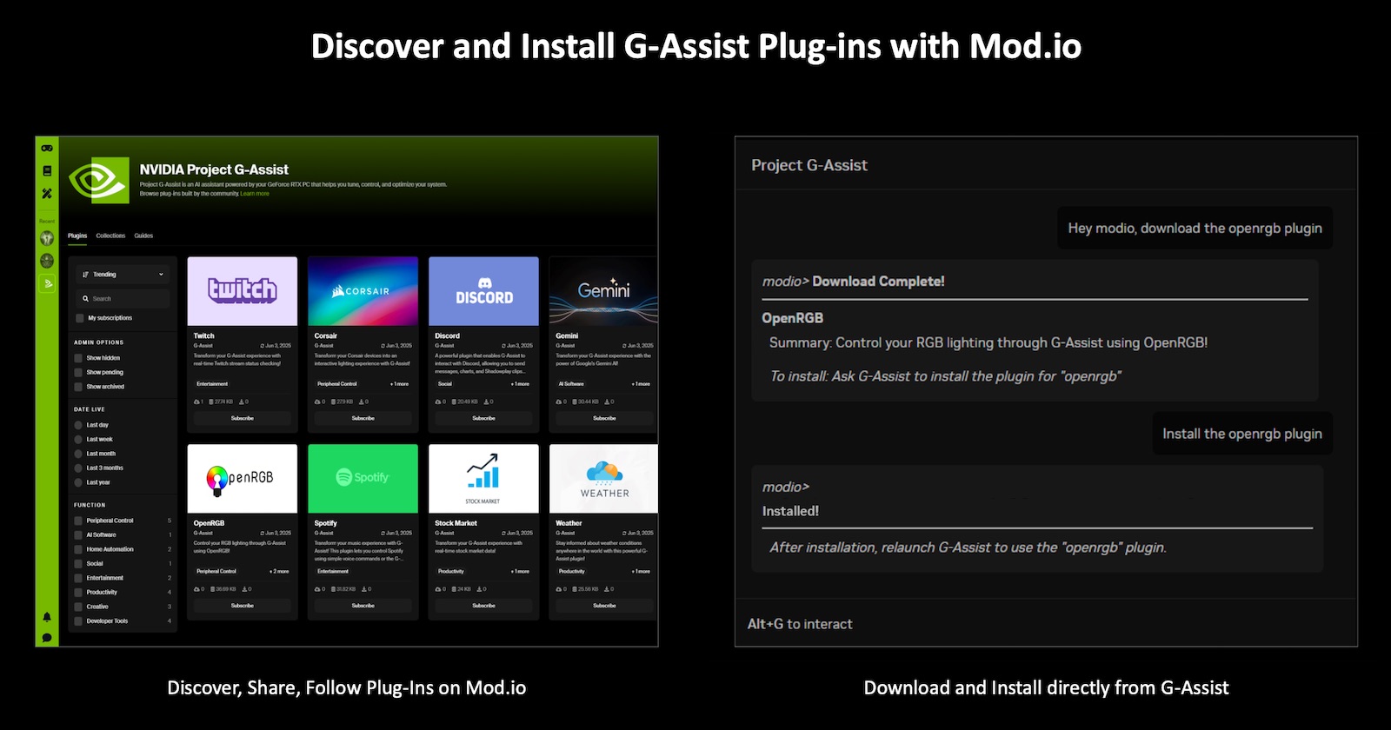Screen dimensions: 1391x730
Task: Select the Last month radio option
Action: click(x=78, y=454)
